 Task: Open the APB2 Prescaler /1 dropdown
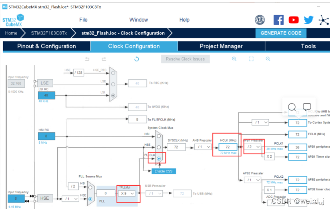click(x=252, y=180)
